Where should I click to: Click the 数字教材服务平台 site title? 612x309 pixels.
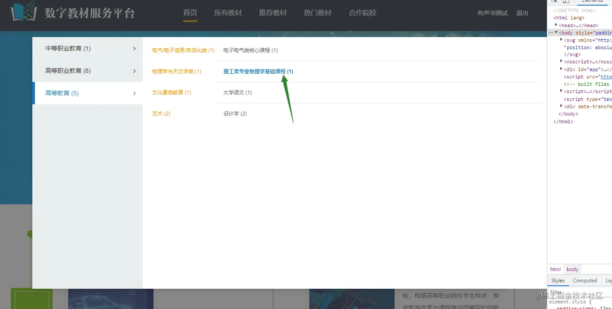(x=90, y=13)
